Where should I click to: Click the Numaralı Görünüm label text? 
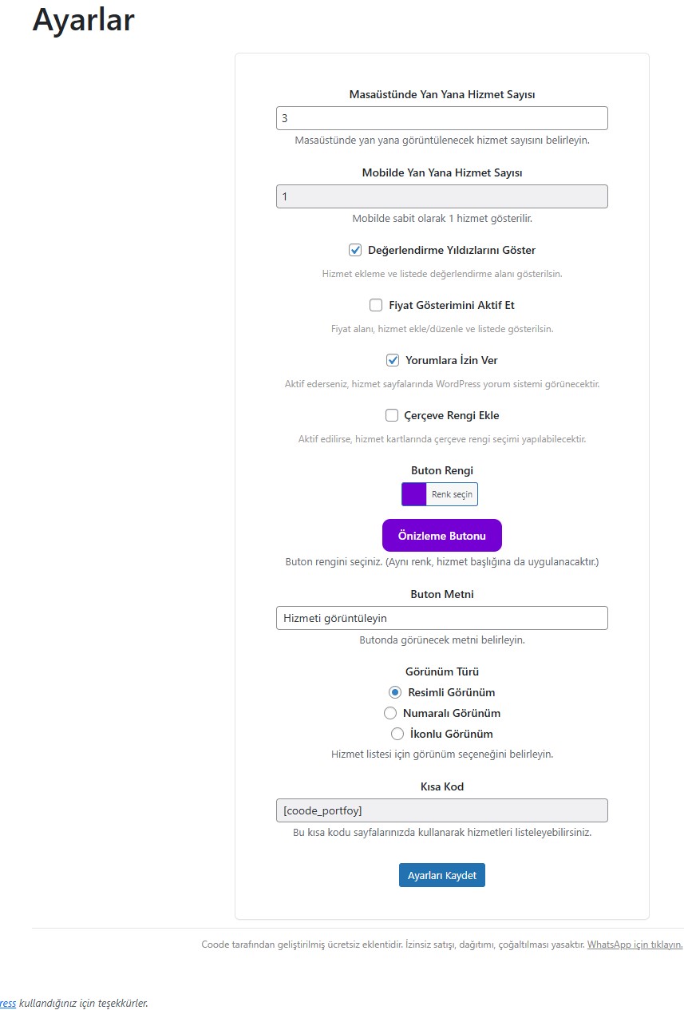click(452, 713)
